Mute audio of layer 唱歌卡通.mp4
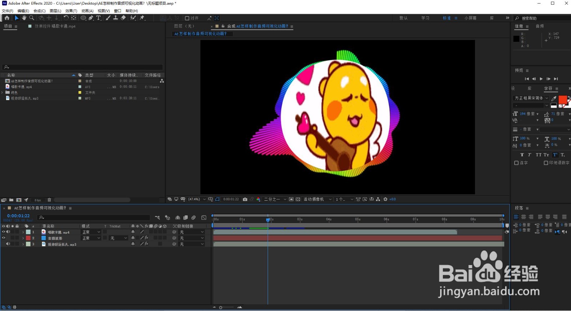The width and height of the screenshot is (571, 311). (x=8, y=232)
